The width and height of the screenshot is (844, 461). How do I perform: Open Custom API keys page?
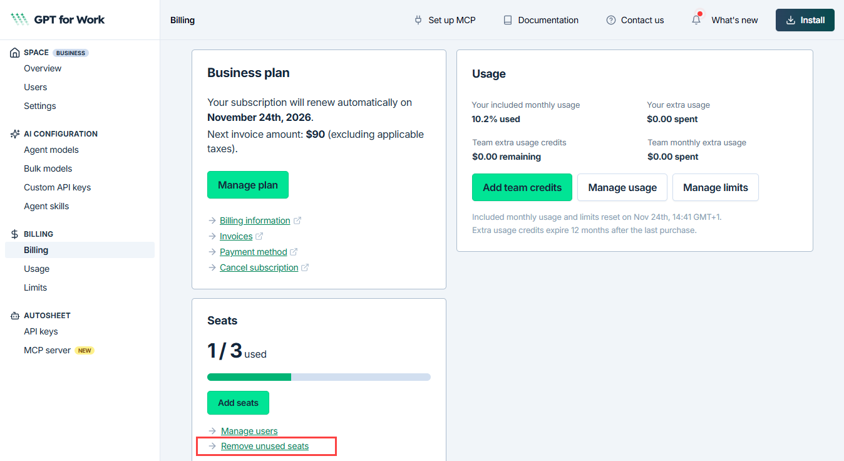[x=58, y=187]
